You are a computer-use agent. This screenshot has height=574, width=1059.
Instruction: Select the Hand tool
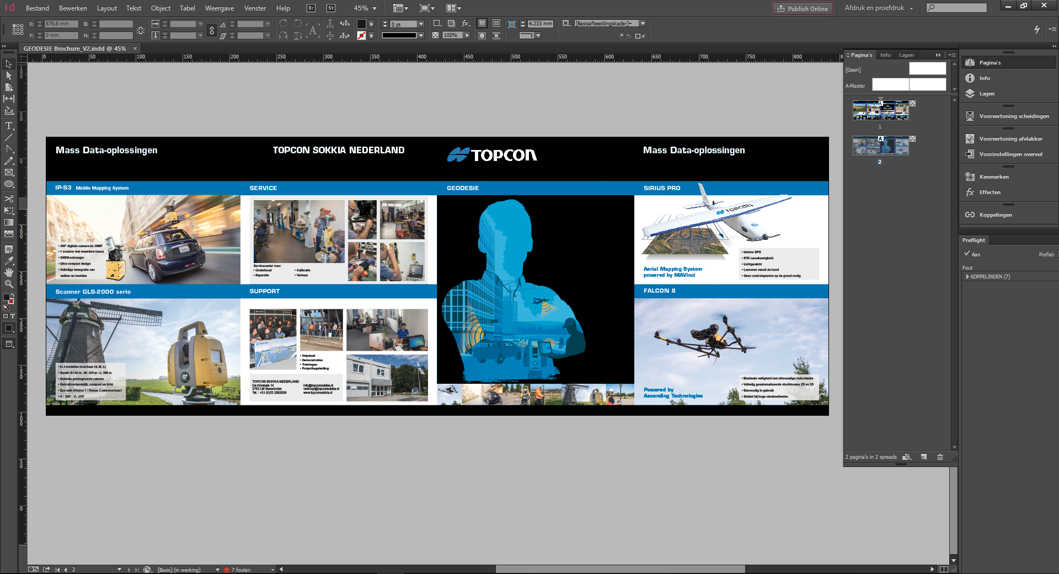click(x=9, y=272)
